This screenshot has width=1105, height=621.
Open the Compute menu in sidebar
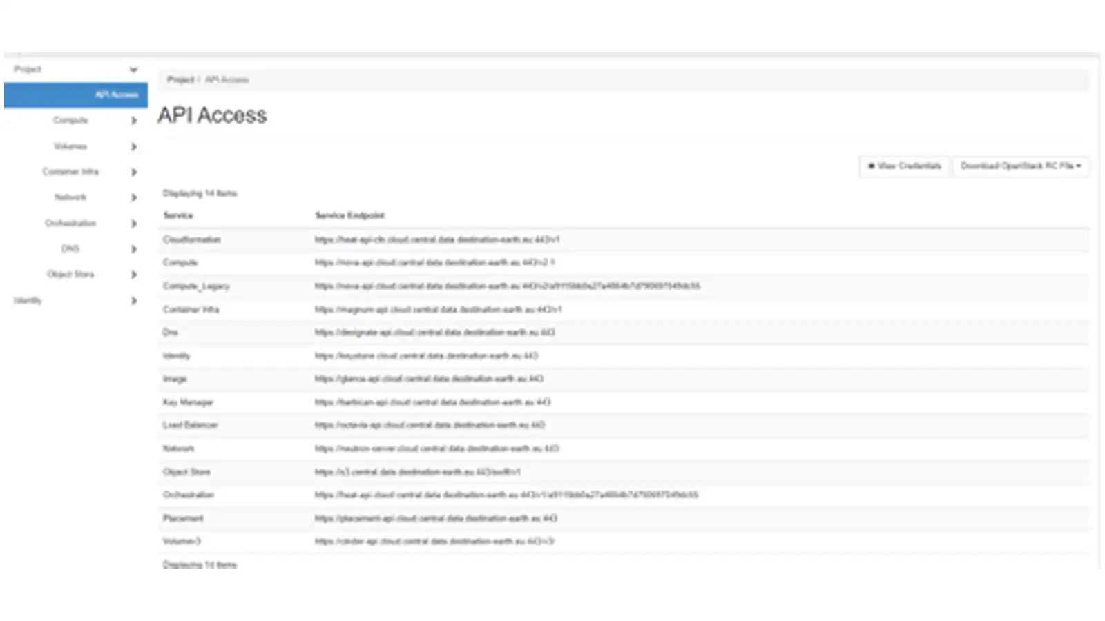[x=70, y=121]
